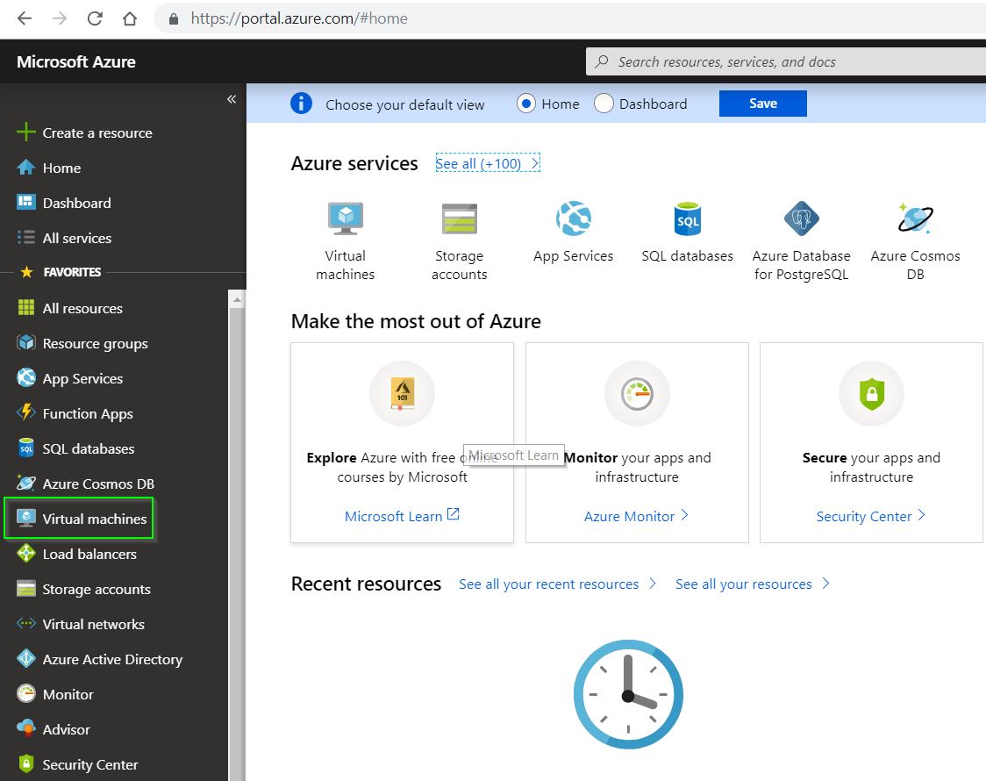
Task: Open SQL databases service icon
Action: 687,219
